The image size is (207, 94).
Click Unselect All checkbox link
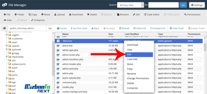click(x=158, y=28)
